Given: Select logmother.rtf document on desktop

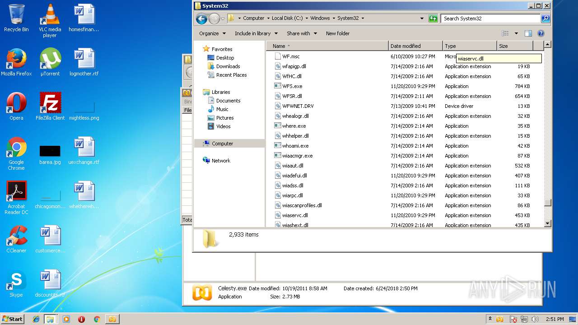Looking at the screenshot, I should pos(84,62).
